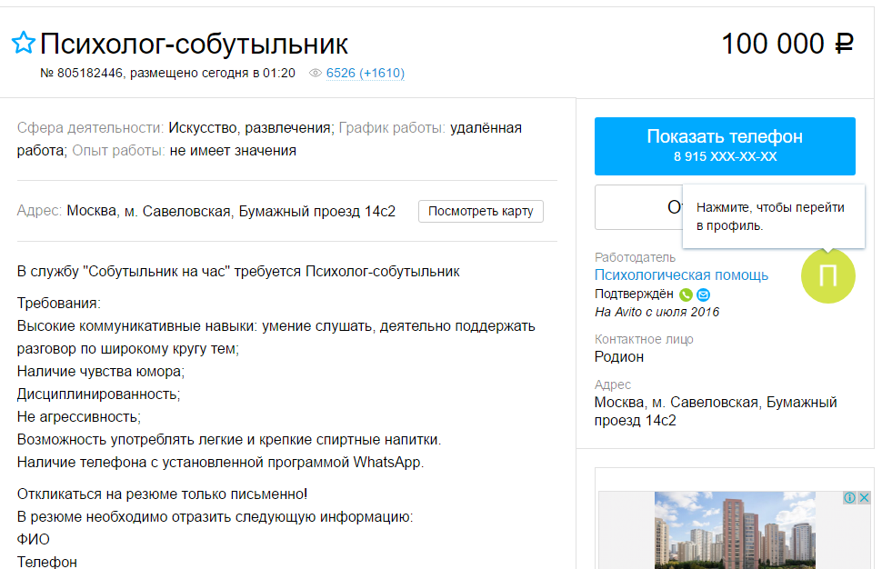Open employer profile via the green П avatar
Image resolution: width=892 pixels, height=569 pixels.
tap(827, 277)
